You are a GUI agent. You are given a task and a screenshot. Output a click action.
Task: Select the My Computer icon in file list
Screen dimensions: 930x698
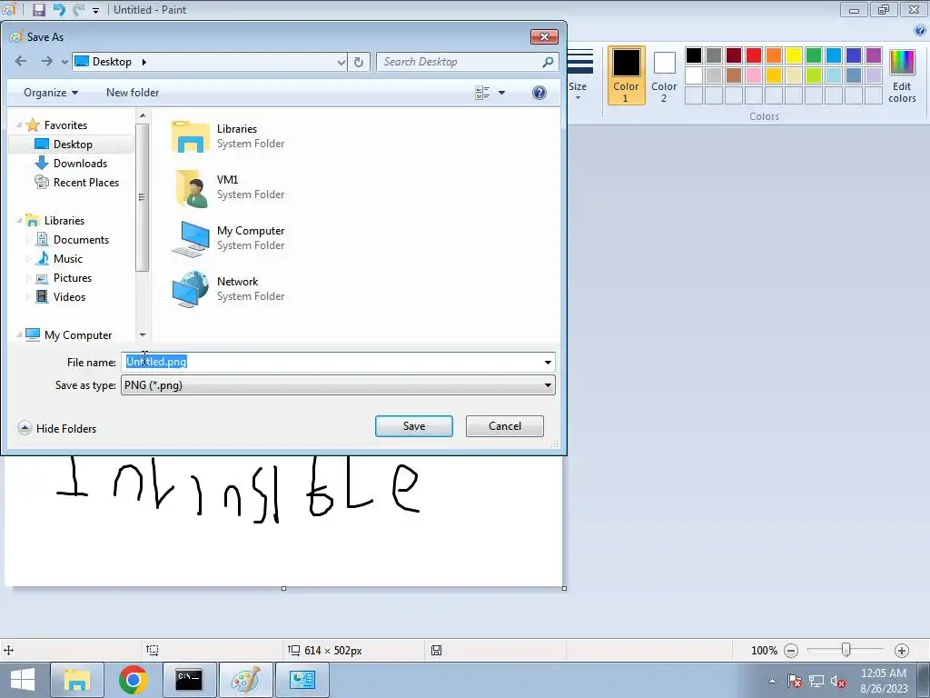[191, 238]
